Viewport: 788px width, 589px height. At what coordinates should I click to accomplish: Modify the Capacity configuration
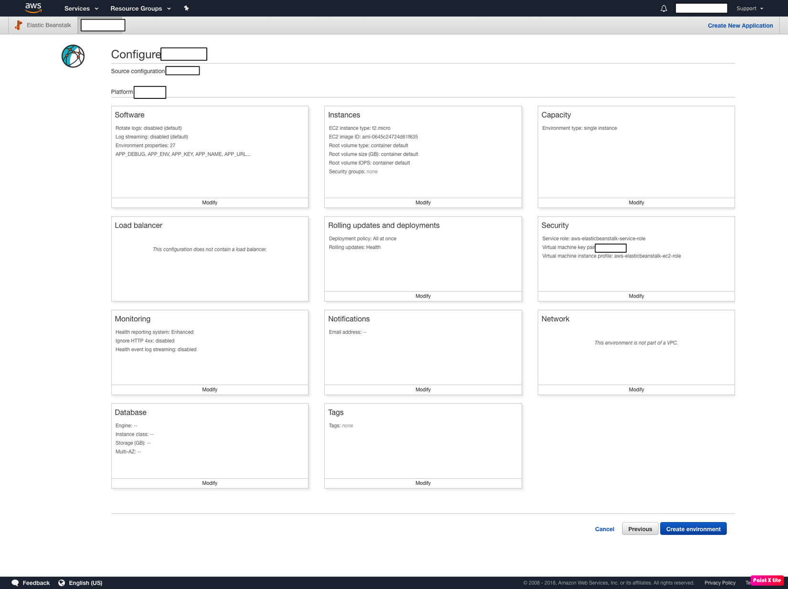coord(636,203)
